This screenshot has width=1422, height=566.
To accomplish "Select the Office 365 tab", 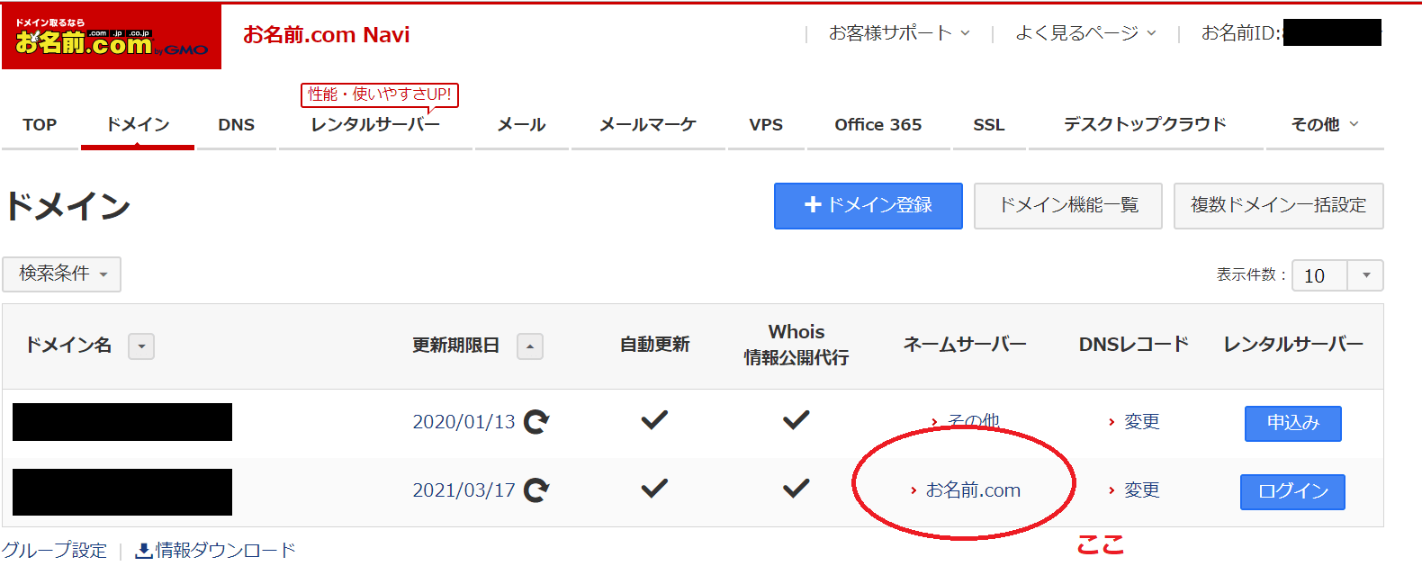I will coord(878,124).
